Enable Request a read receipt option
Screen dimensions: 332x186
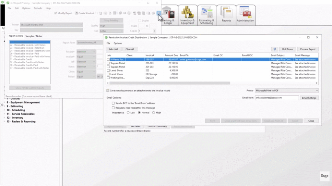click(x=113, y=108)
